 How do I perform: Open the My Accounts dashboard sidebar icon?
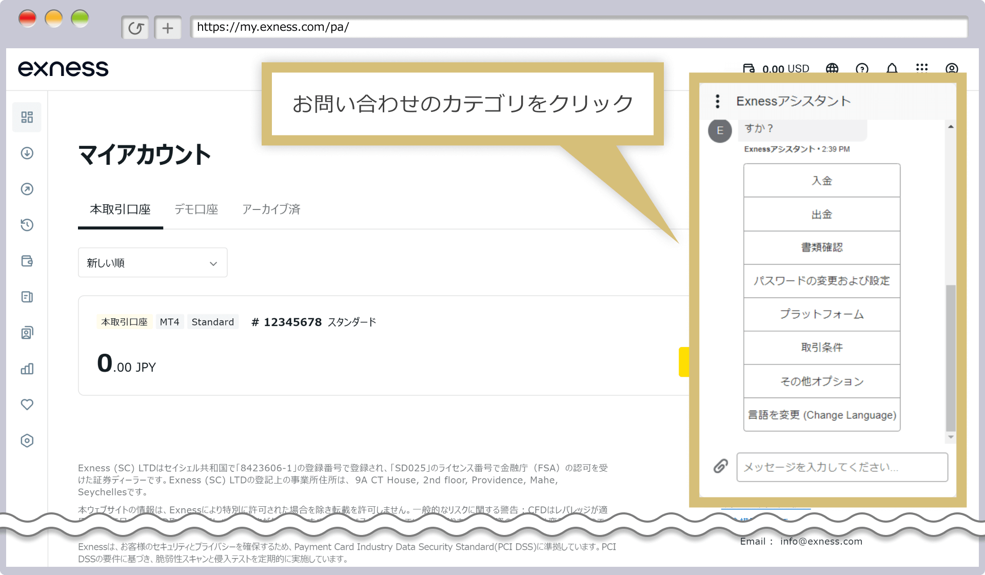click(x=27, y=117)
